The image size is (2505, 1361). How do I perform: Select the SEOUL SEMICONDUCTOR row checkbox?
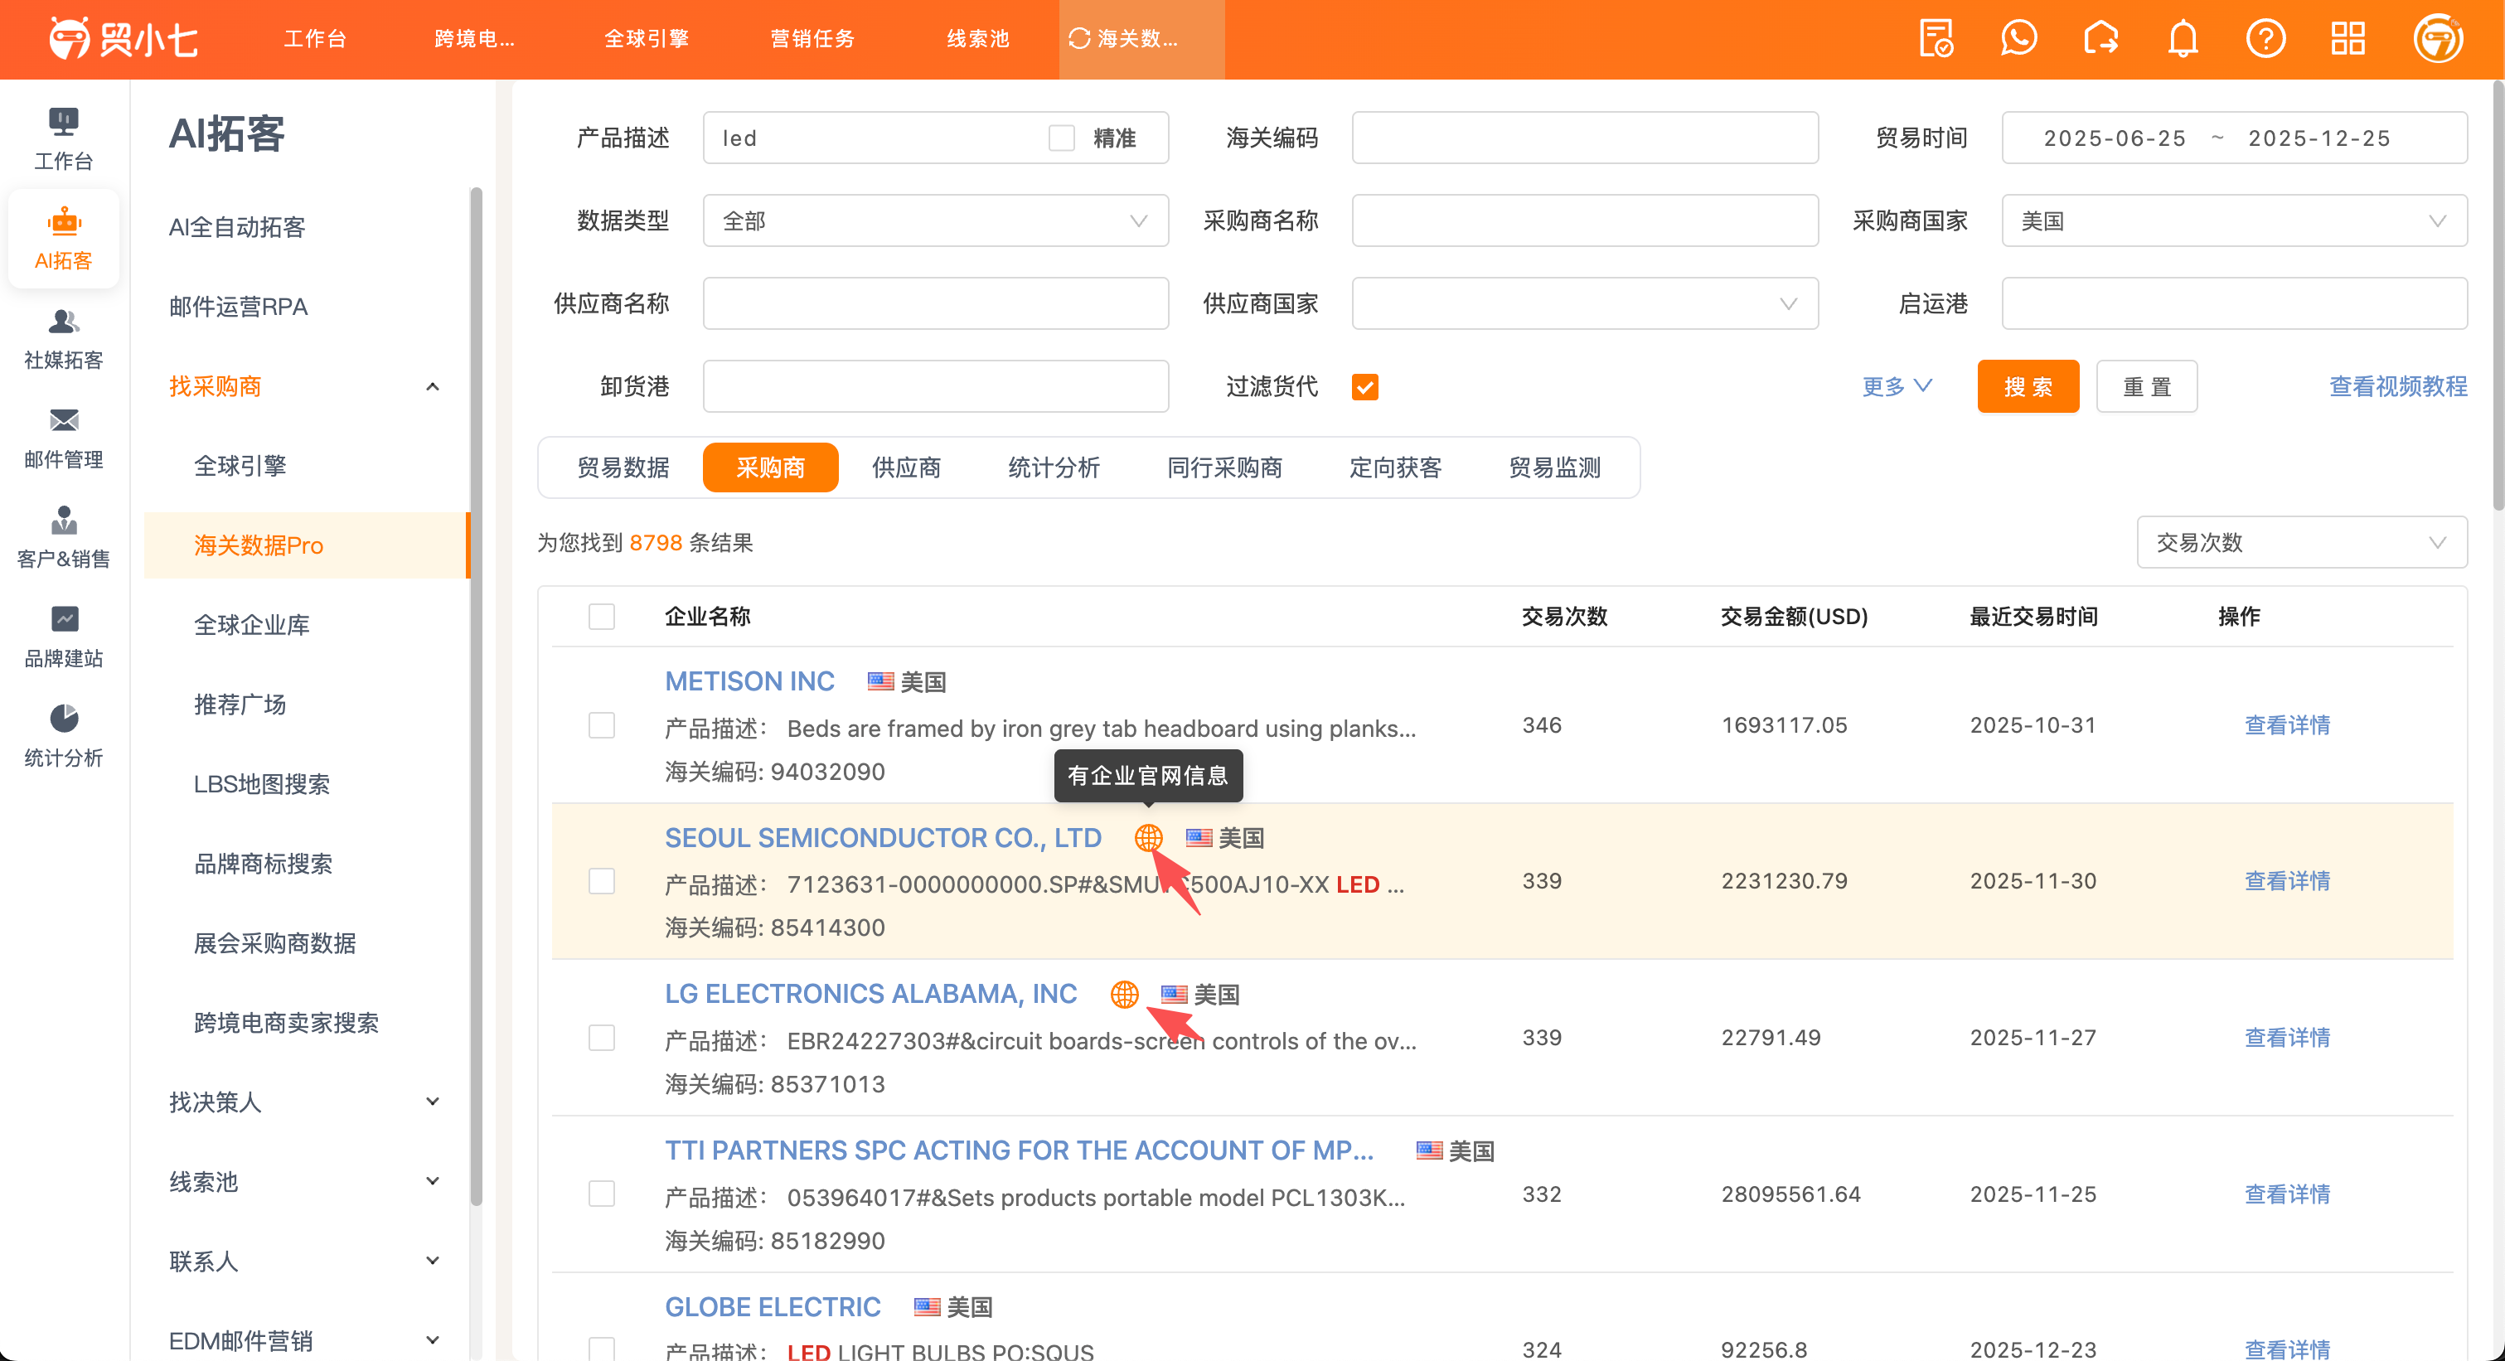point(602,881)
